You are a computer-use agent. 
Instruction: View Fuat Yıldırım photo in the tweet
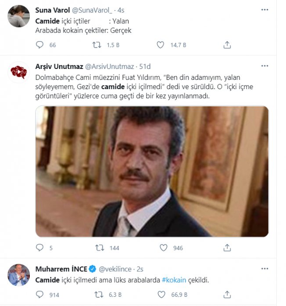(152, 171)
